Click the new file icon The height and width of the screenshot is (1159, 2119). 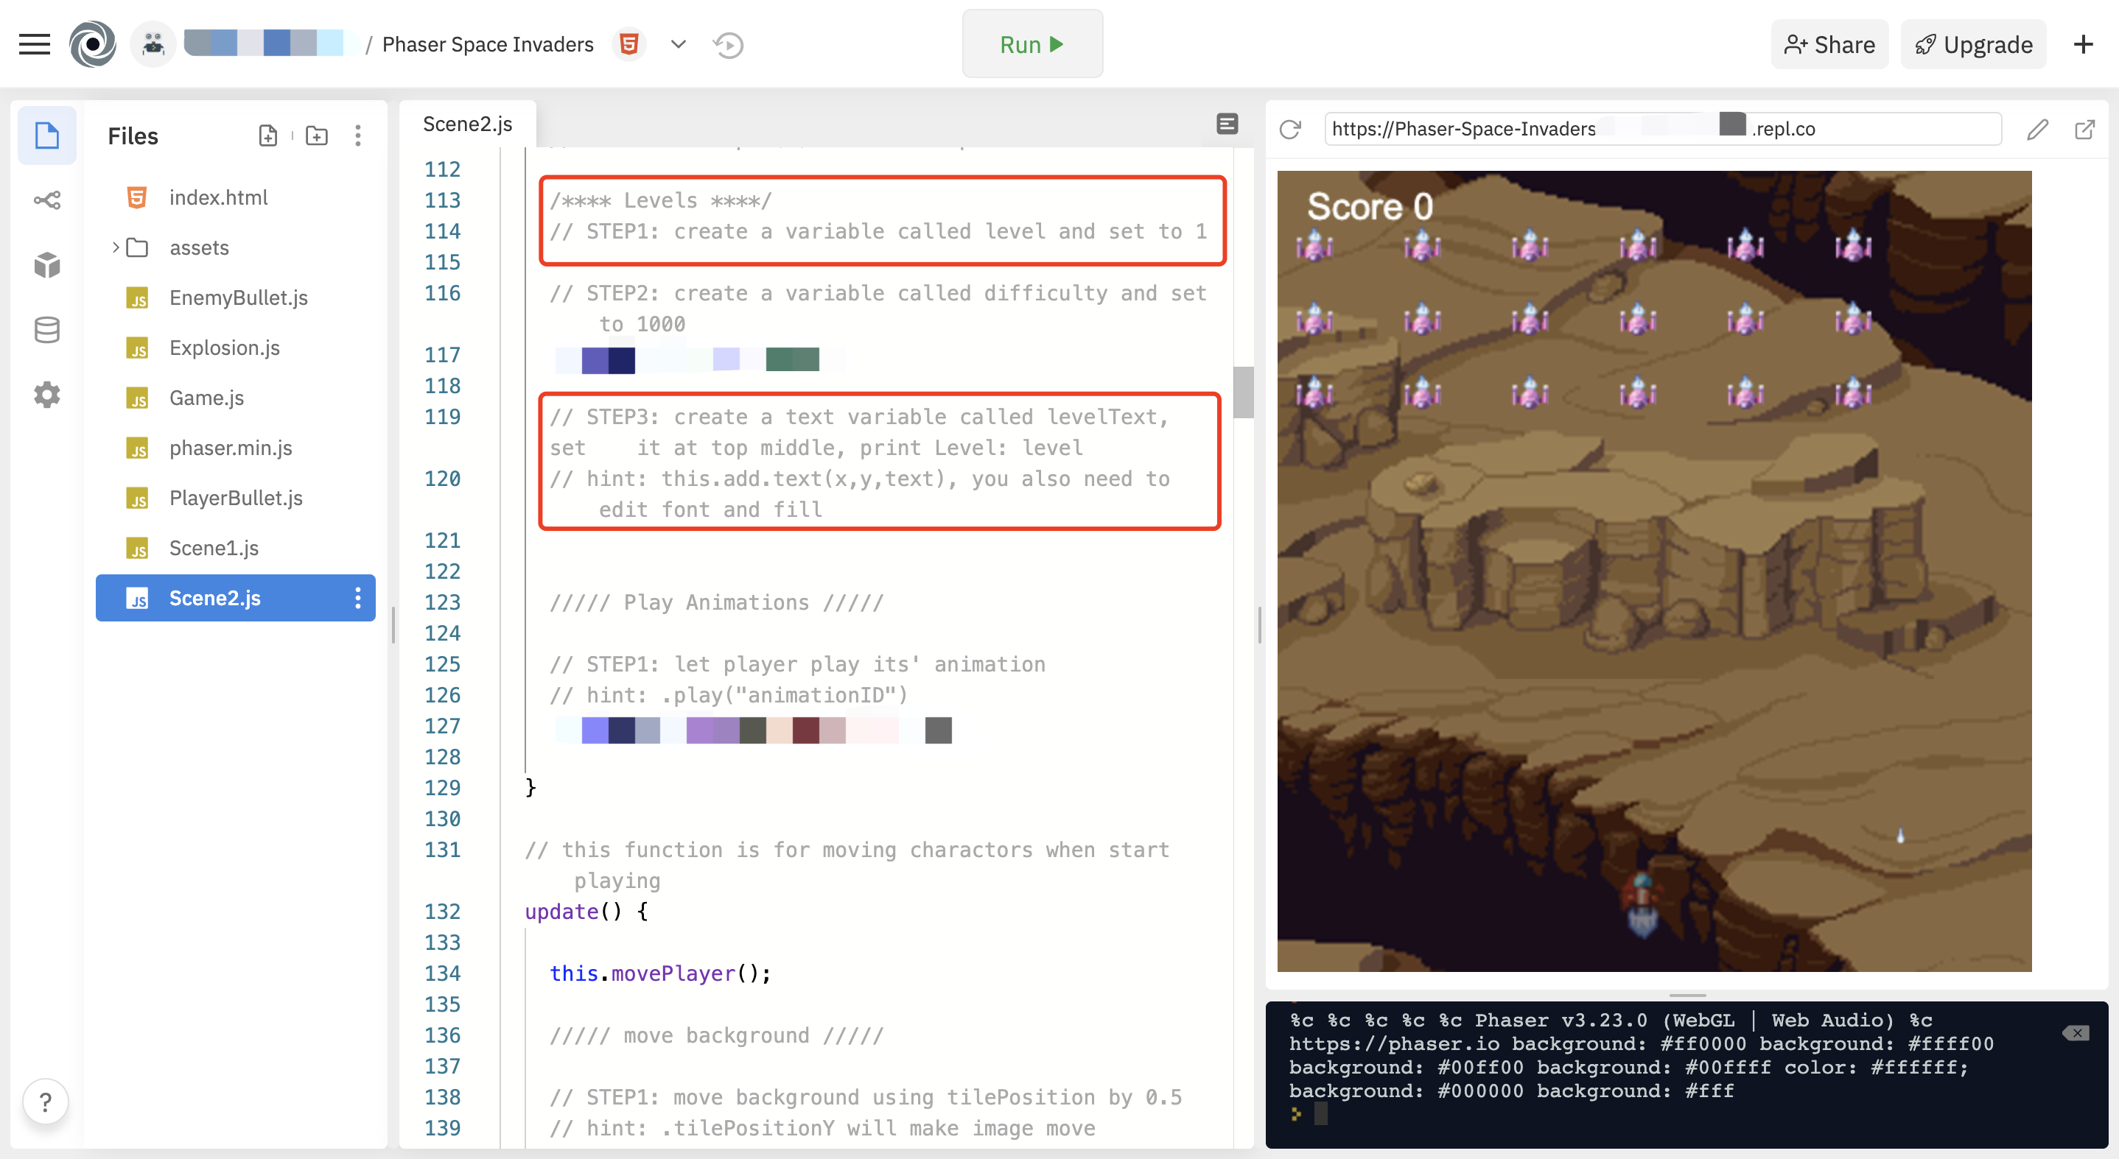coord(267,135)
